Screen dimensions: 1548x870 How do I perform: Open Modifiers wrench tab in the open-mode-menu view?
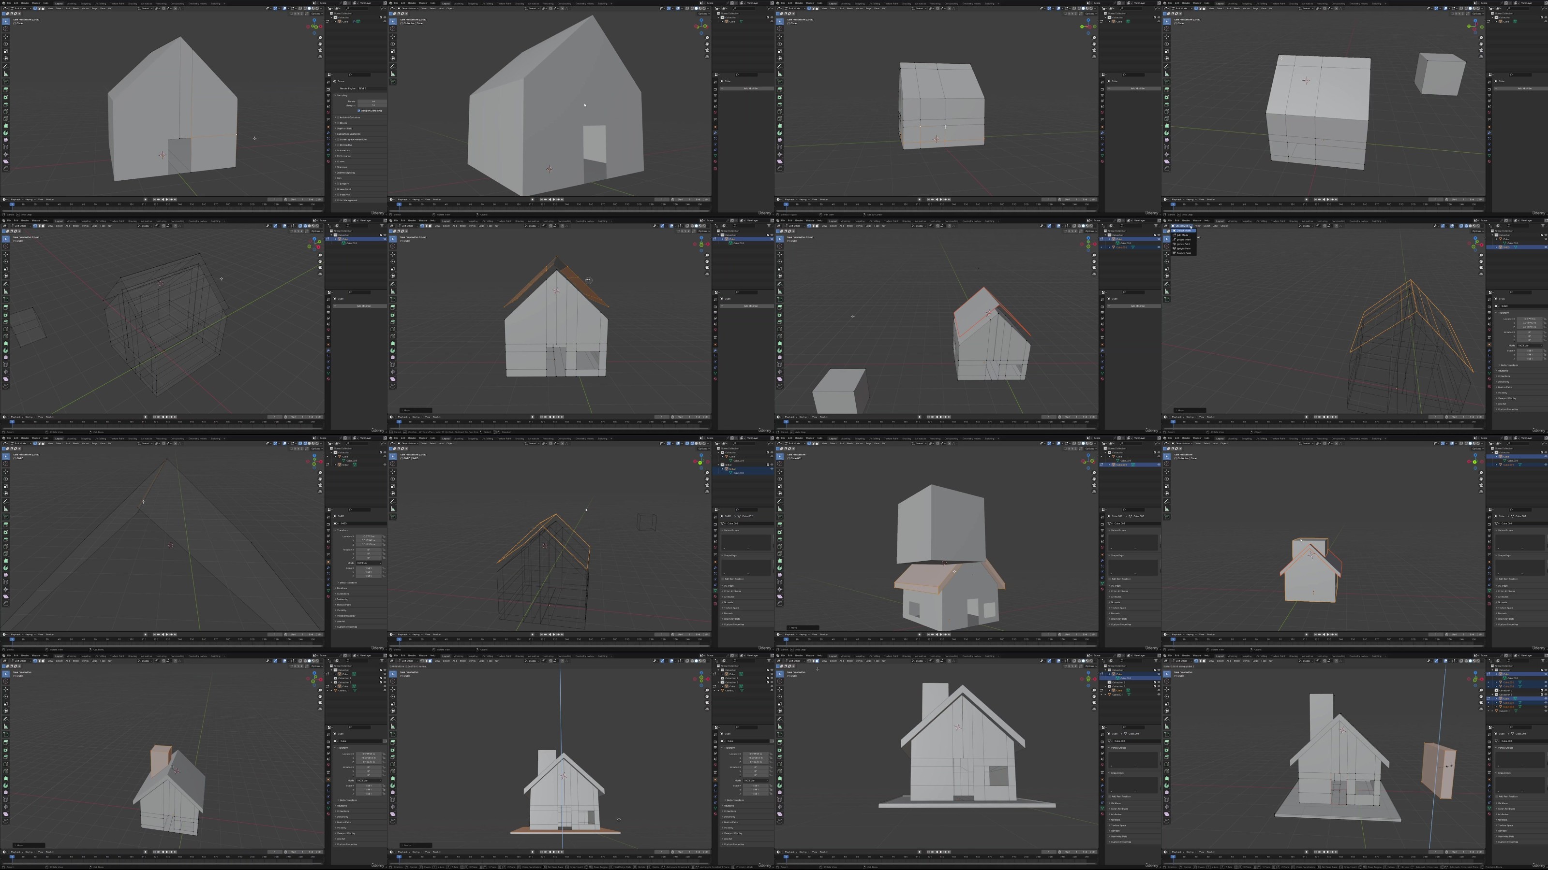tap(1490, 350)
